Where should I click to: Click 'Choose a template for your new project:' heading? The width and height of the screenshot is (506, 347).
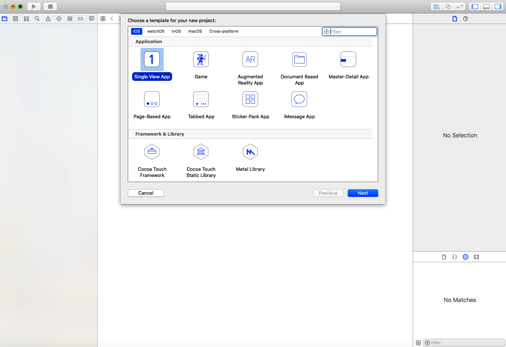click(172, 21)
